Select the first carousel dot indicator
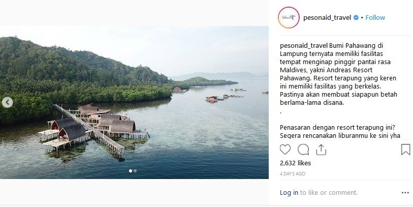This screenshot has height=207, width=413. click(131, 171)
